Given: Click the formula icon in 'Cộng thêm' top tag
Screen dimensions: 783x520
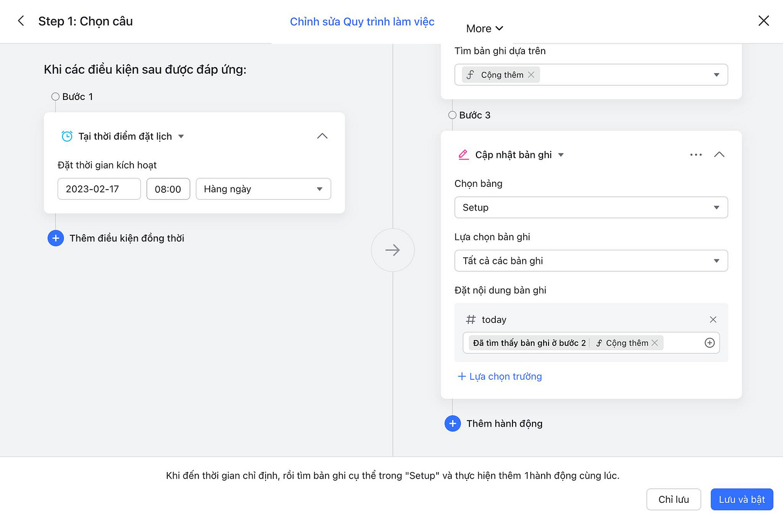Looking at the screenshot, I should 470,75.
